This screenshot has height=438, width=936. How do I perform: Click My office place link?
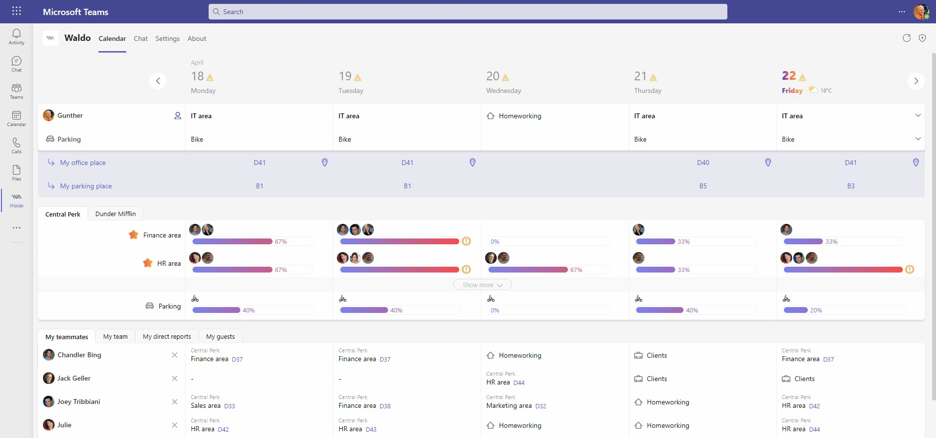click(83, 163)
